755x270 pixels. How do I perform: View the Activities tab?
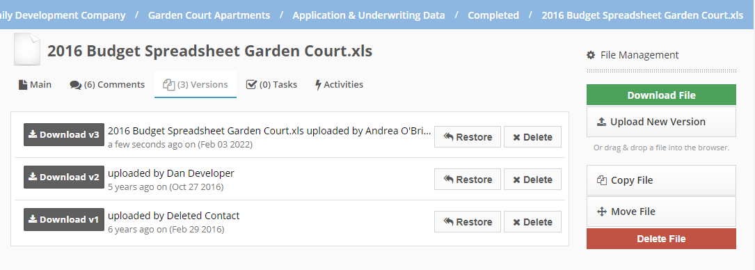coord(339,85)
